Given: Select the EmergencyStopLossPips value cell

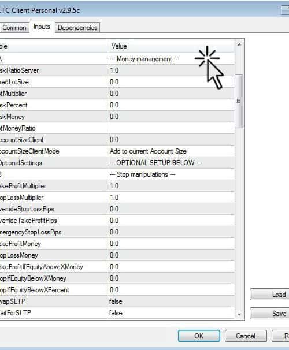Looking at the screenshot, I should point(171,232).
